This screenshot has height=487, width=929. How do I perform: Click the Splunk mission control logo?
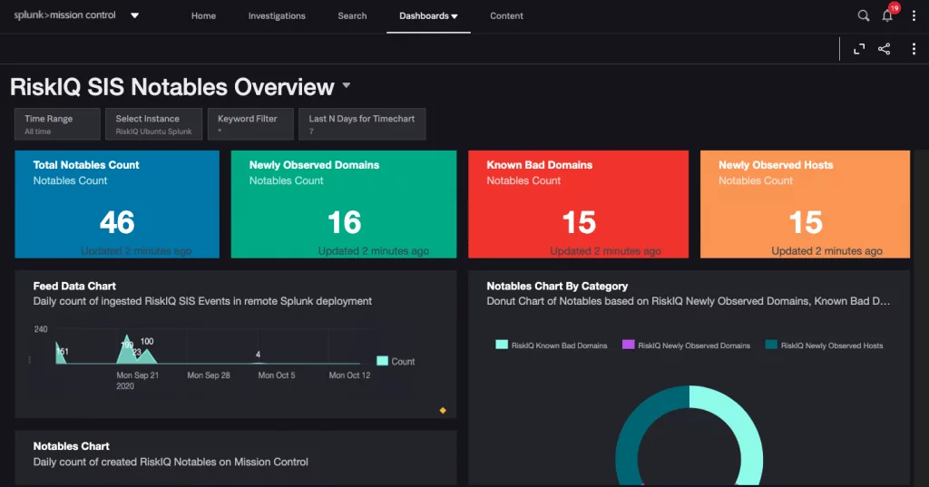click(x=64, y=15)
